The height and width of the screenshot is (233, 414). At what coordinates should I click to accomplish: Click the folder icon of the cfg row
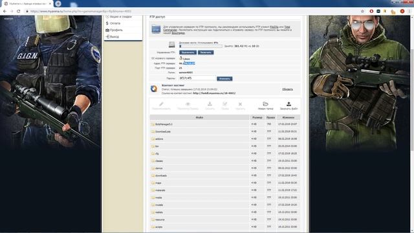click(153, 153)
